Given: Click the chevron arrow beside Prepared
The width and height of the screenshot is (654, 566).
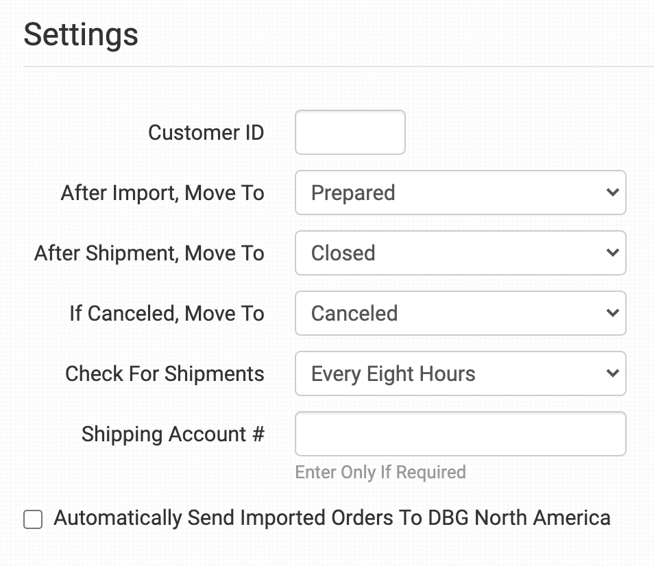Looking at the screenshot, I should [x=612, y=193].
